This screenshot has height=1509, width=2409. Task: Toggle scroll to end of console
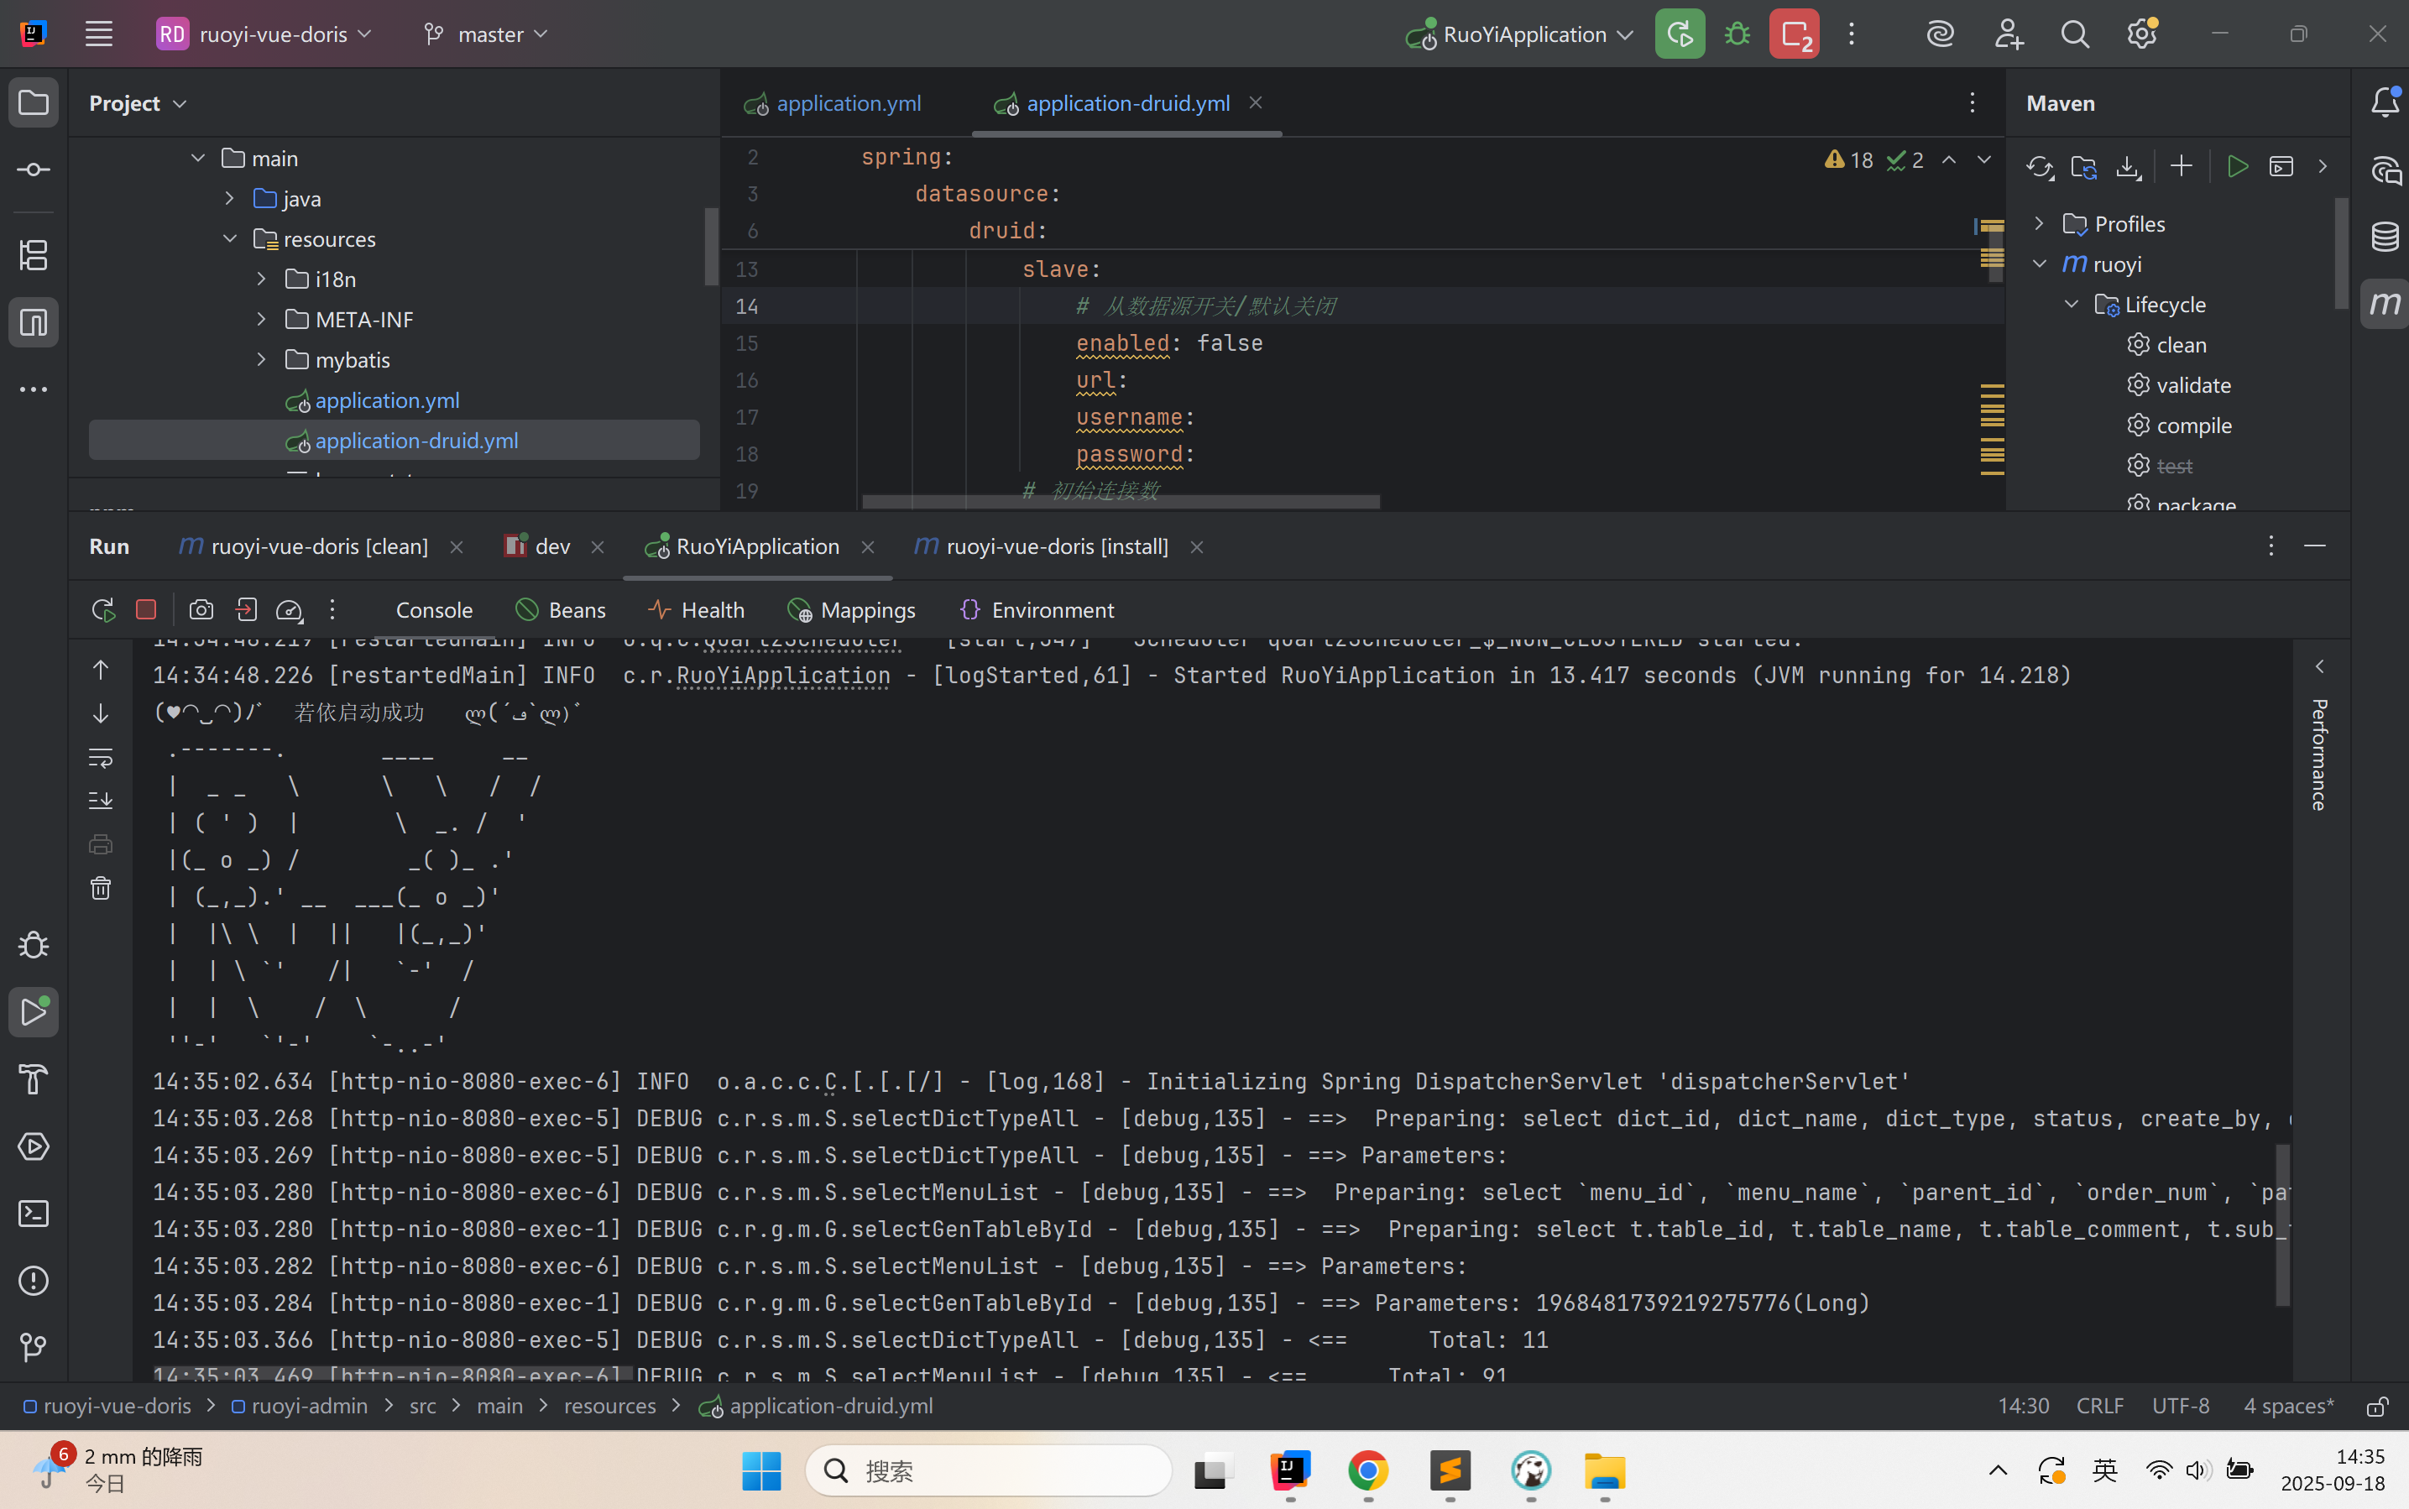pyautogui.click(x=101, y=801)
